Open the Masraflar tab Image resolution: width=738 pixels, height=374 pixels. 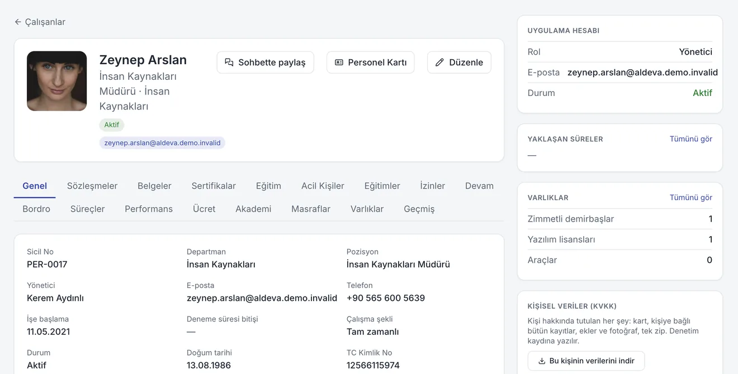click(311, 209)
